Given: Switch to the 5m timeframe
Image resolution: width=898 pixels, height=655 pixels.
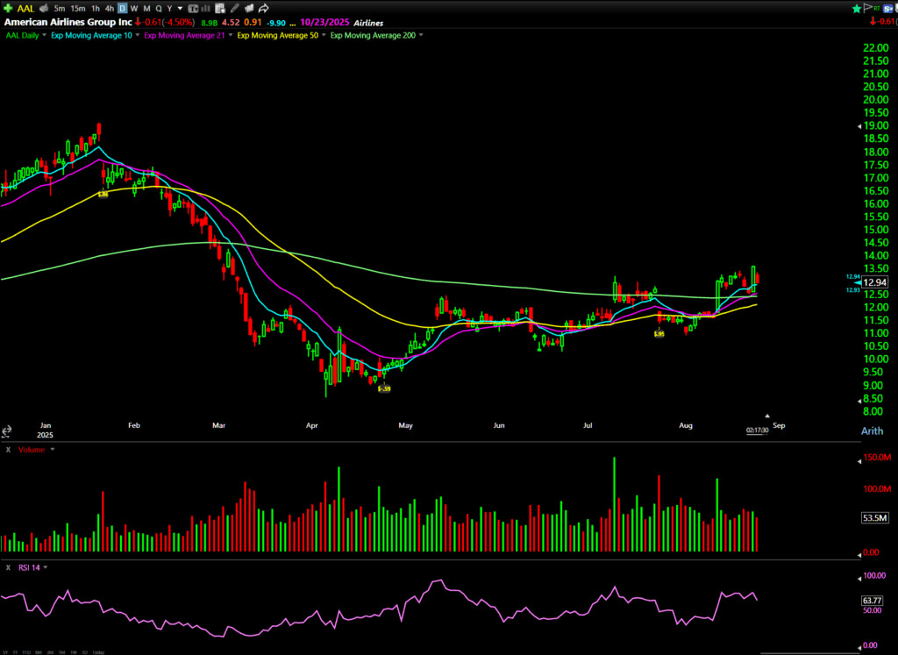Looking at the screenshot, I should (x=60, y=9).
